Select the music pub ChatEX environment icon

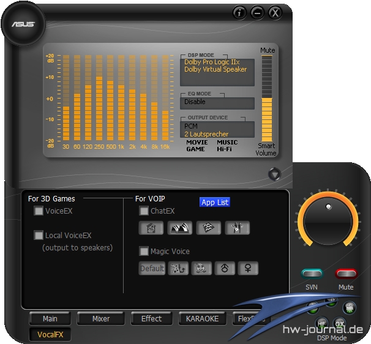click(x=238, y=228)
